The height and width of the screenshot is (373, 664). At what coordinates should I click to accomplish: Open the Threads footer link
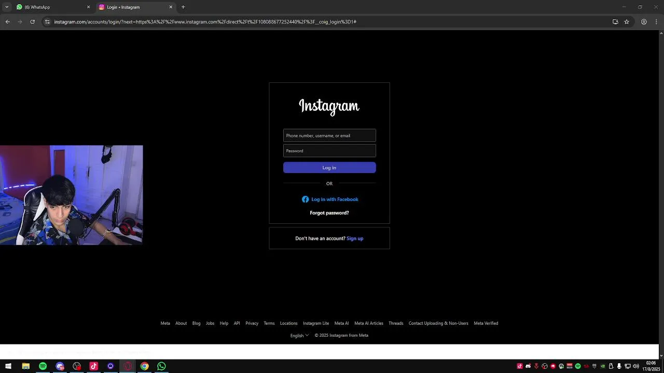point(396,323)
